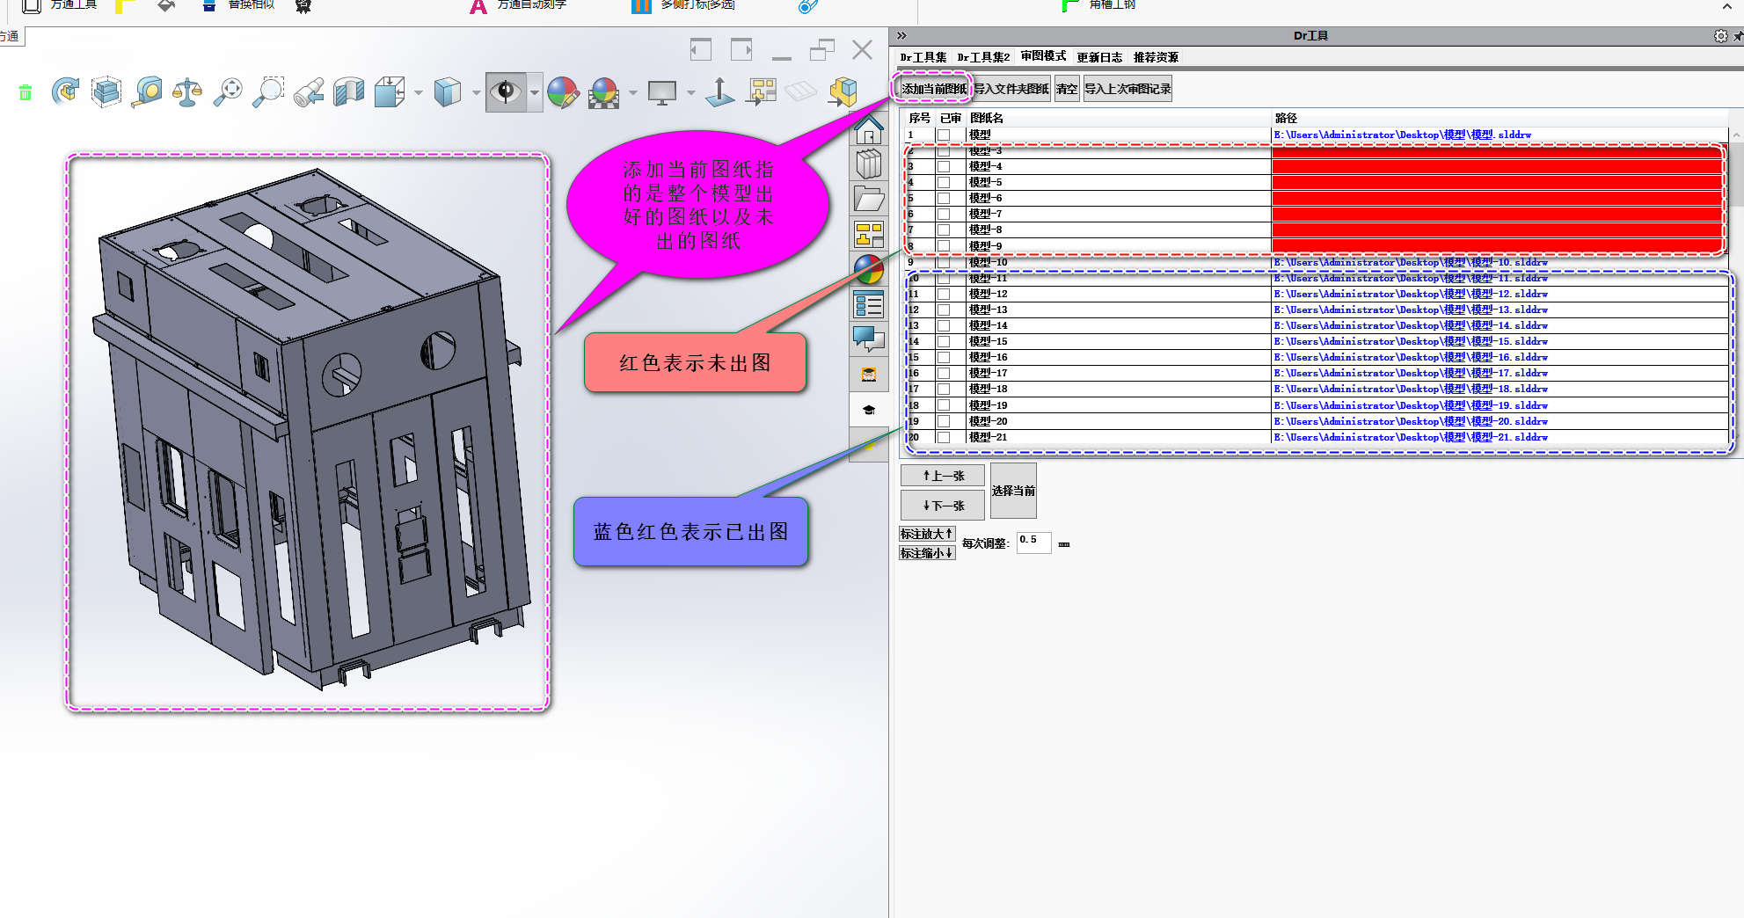Check the checkbox on row 模型-21
Screen dimensions: 1744x918
944,437
